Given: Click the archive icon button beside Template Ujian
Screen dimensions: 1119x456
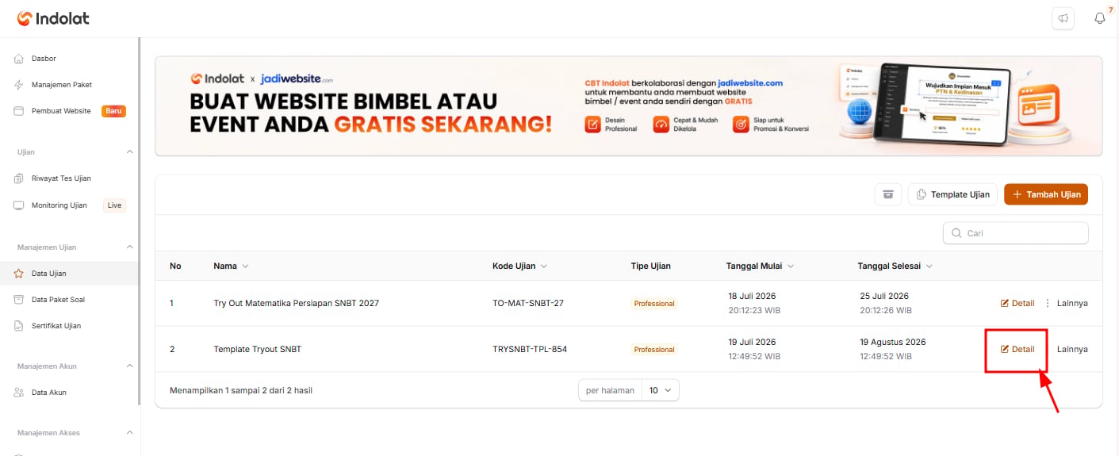Looking at the screenshot, I should (x=888, y=194).
